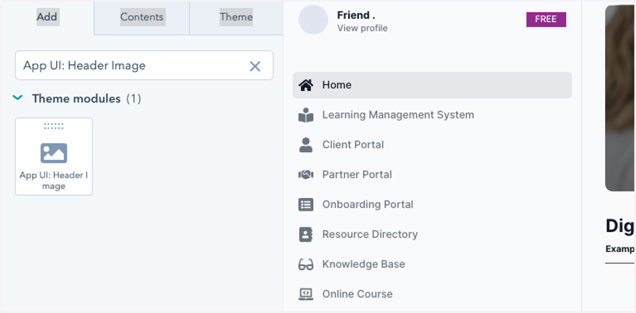
Task: Open the Theme tab
Action: coord(236,17)
